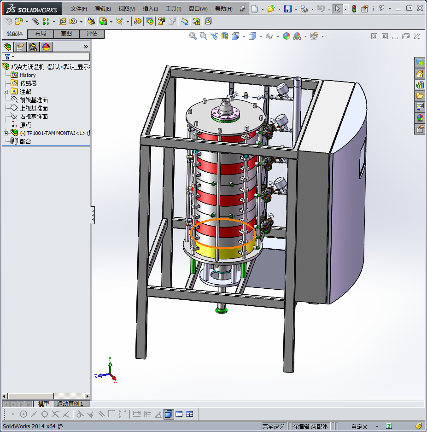The height and width of the screenshot is (432, 427).
Task: Open the Edit Appearance color ball icon
Action: click(x=286, y=36)
